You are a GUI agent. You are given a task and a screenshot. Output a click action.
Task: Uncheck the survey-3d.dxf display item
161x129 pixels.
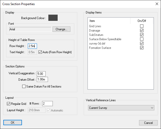[x=142, y=44]
